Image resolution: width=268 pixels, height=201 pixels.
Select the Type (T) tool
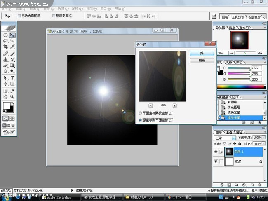click(13, 78)
